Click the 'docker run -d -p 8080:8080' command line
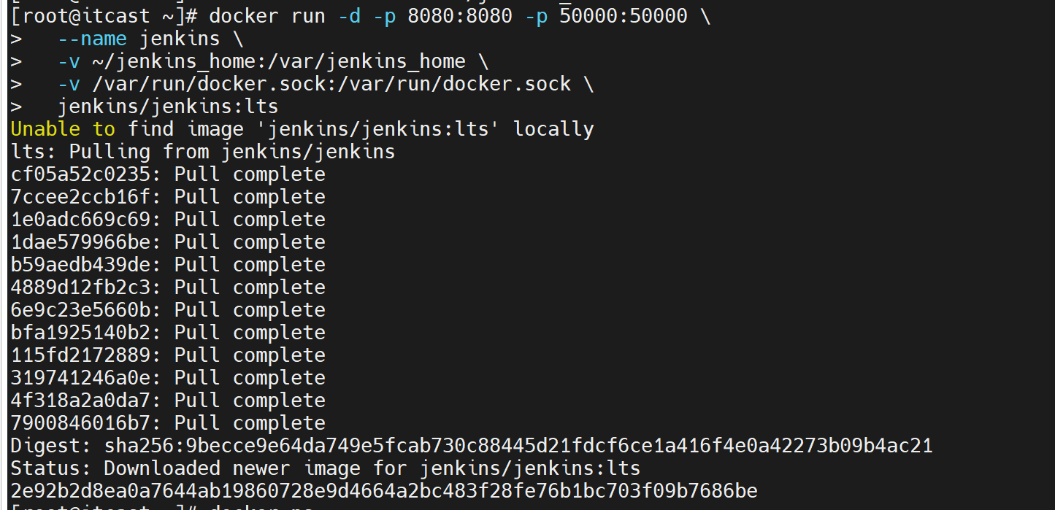This screenshot has height=510, width=1055. tap(361, 16)
